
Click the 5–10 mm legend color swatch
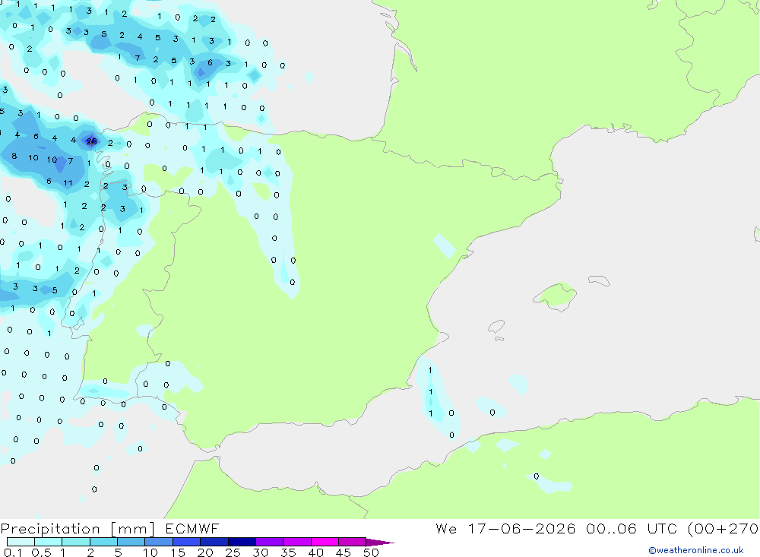pos(131,542)
